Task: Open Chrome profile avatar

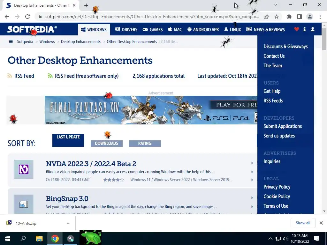Action: (x=310, y=17)
